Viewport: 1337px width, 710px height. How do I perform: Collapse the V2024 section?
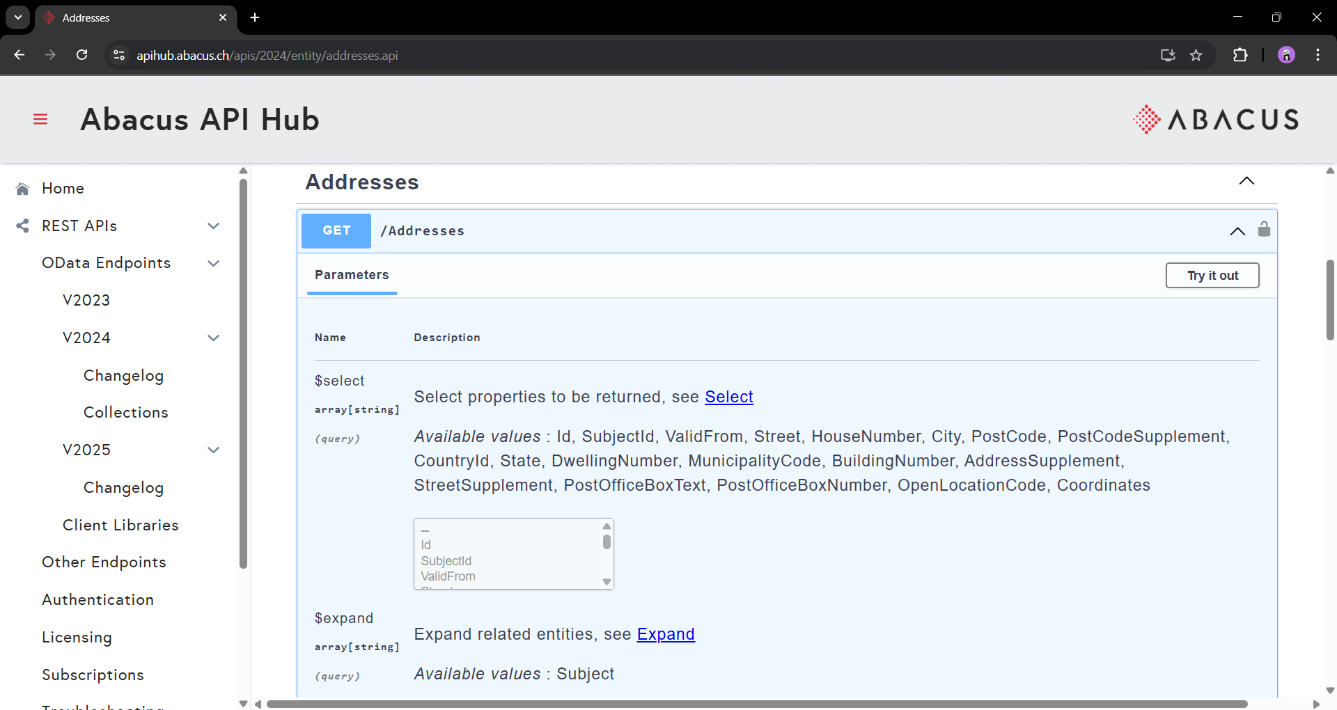pyautogui.click(x=214, y=338)
